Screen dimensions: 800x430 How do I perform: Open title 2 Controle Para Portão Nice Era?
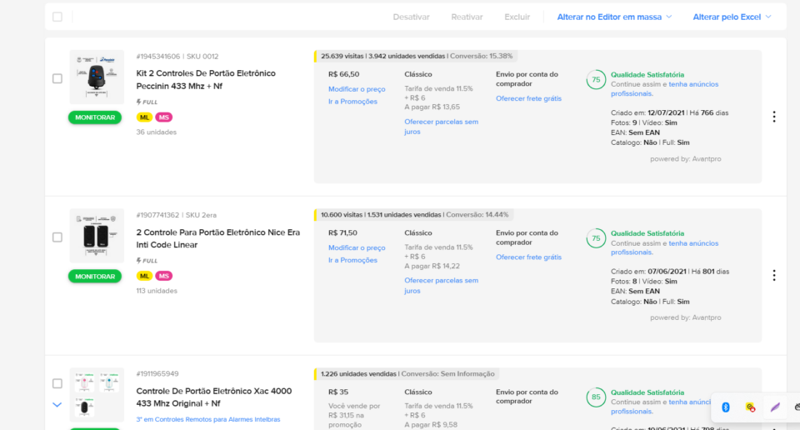(x=217, y=238)
